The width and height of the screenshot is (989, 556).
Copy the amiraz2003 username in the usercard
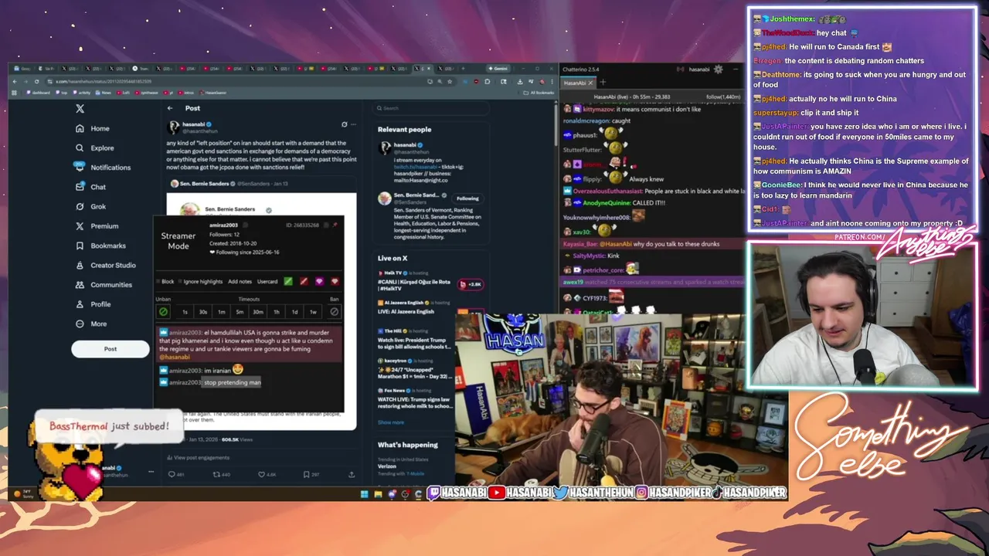click(245, 225)
